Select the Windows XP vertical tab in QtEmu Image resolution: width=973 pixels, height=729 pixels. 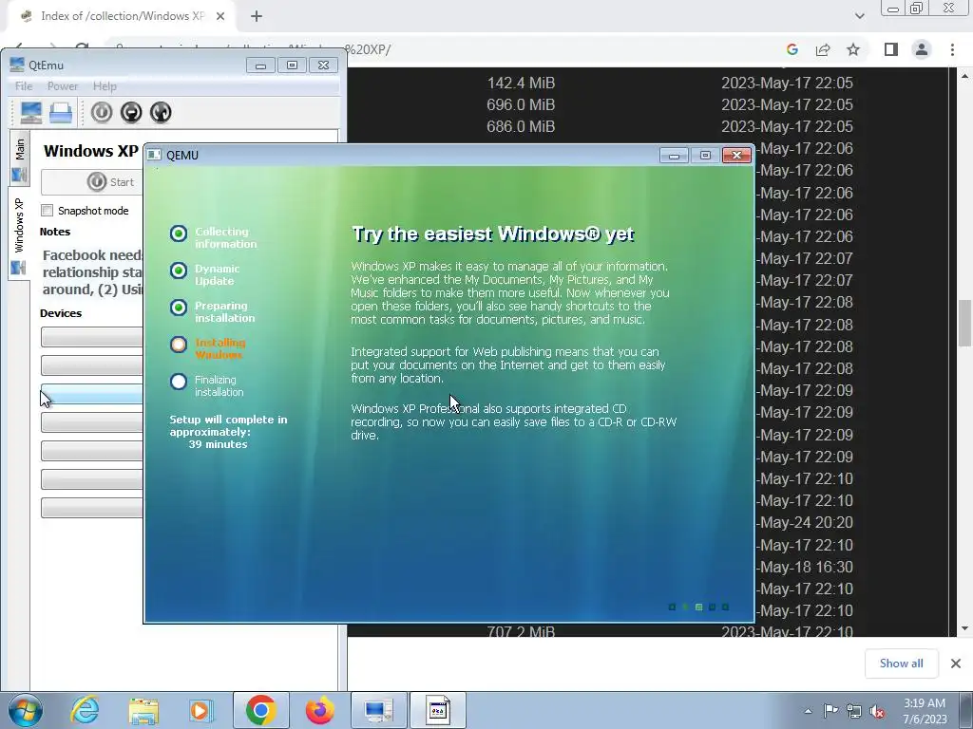19,234
